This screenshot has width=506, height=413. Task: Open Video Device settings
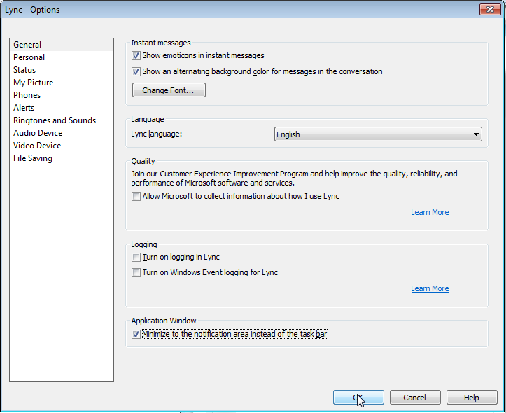click(62, 146)
